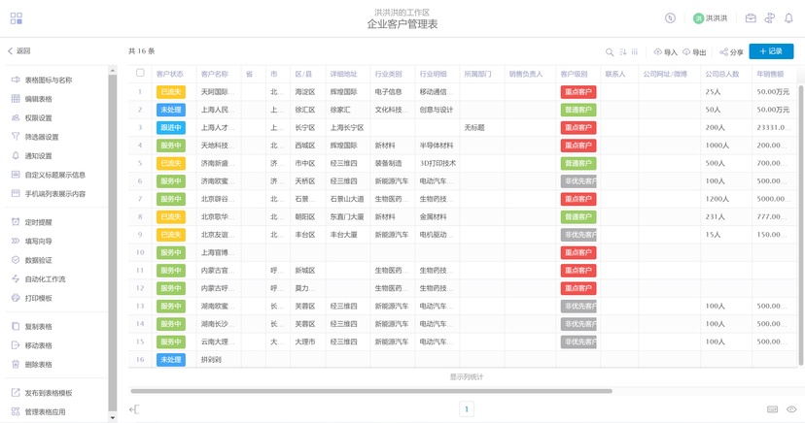Screen dimensions: 805x423
Task: Click the 企业客户管理表 page title
Action: click(x=402, y=24)
